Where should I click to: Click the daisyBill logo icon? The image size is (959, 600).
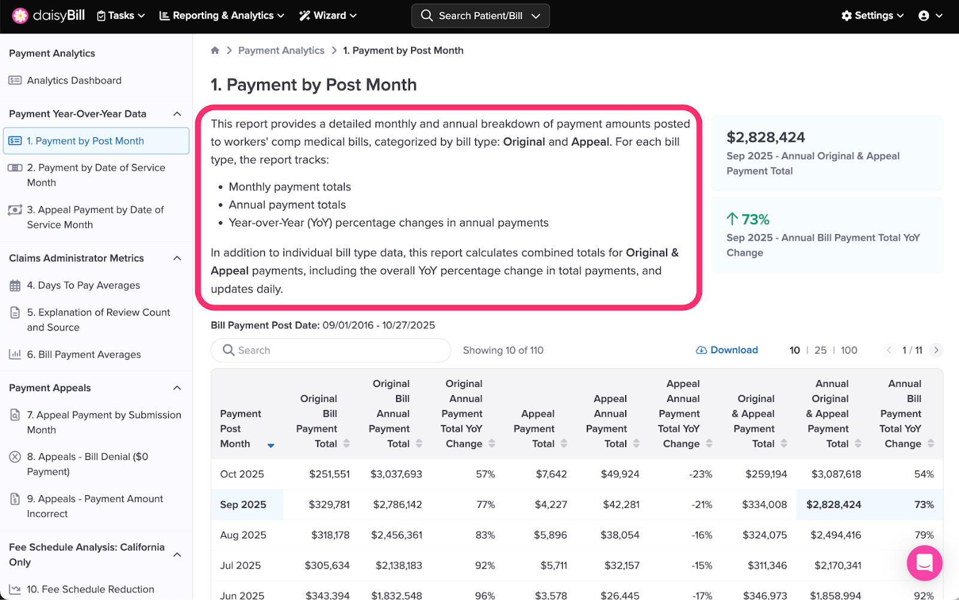pyautogui.click(x=20, y=16)
